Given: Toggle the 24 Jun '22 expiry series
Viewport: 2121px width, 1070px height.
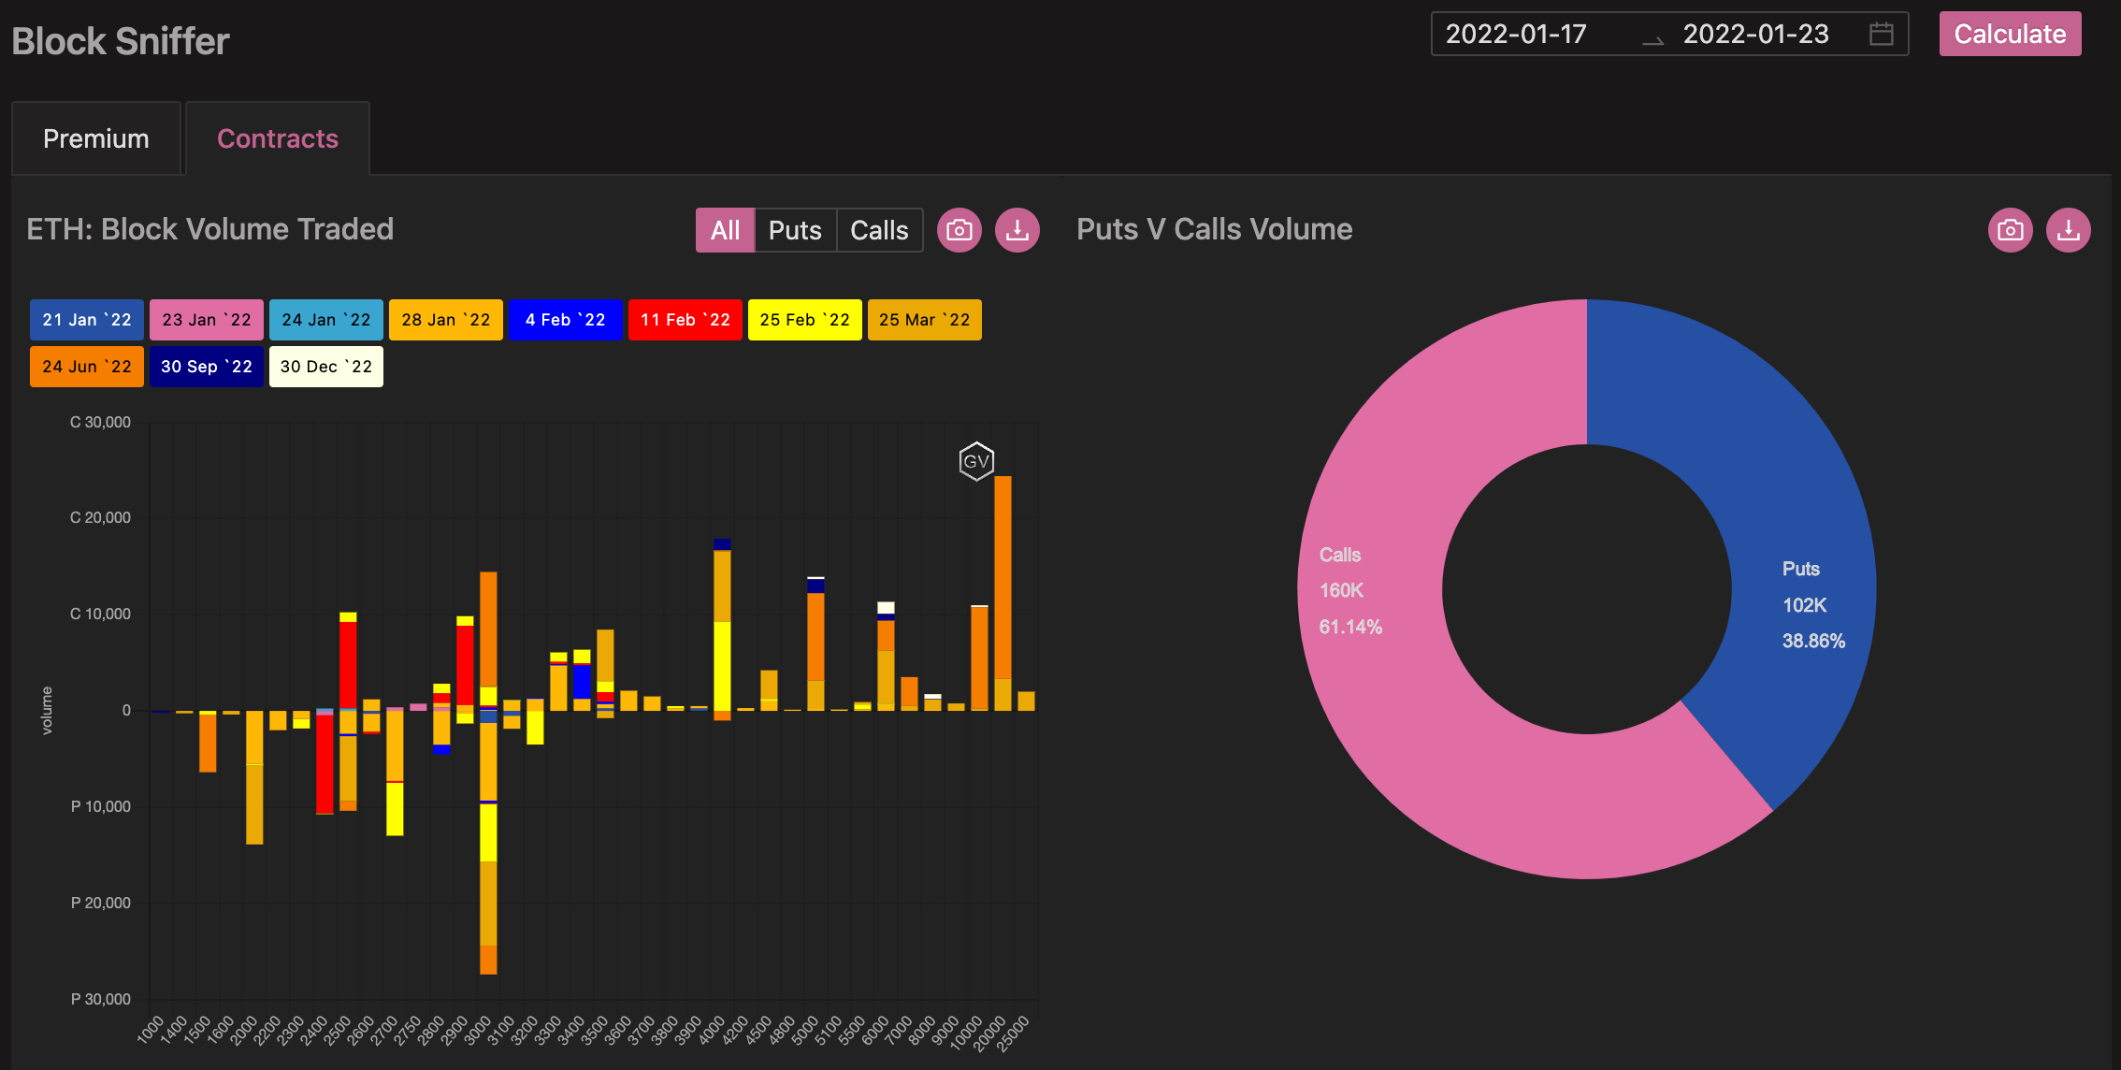Looking at the screenshot, I should click(87, 367).
